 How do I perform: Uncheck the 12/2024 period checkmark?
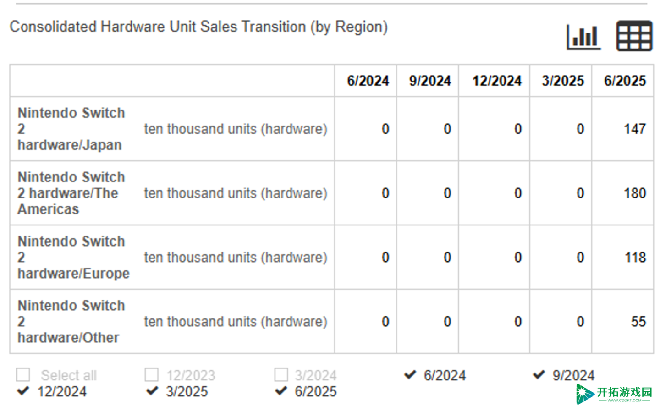[23, 391]
